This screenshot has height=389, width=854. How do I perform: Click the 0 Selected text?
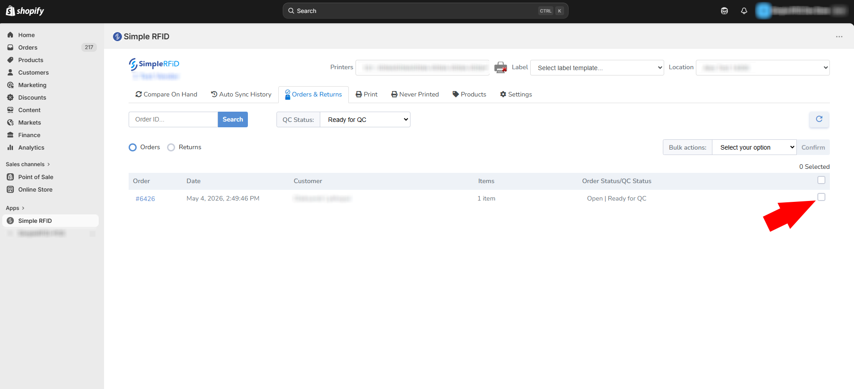click(x=814, y=167)
